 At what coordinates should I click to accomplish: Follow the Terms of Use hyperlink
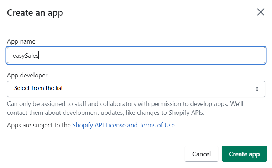pyautogui.click(x=123, y=125)
